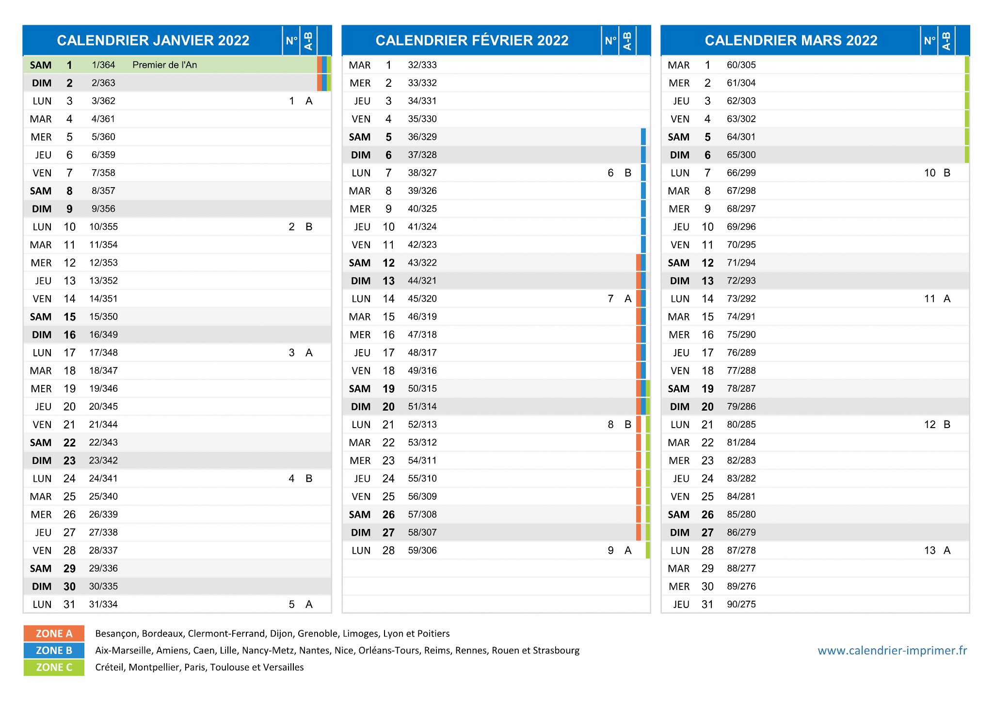Select the CALENDRIER JANVIER 2022 heading
Viewport: 993px width, 702px height.
coord(153,40)
